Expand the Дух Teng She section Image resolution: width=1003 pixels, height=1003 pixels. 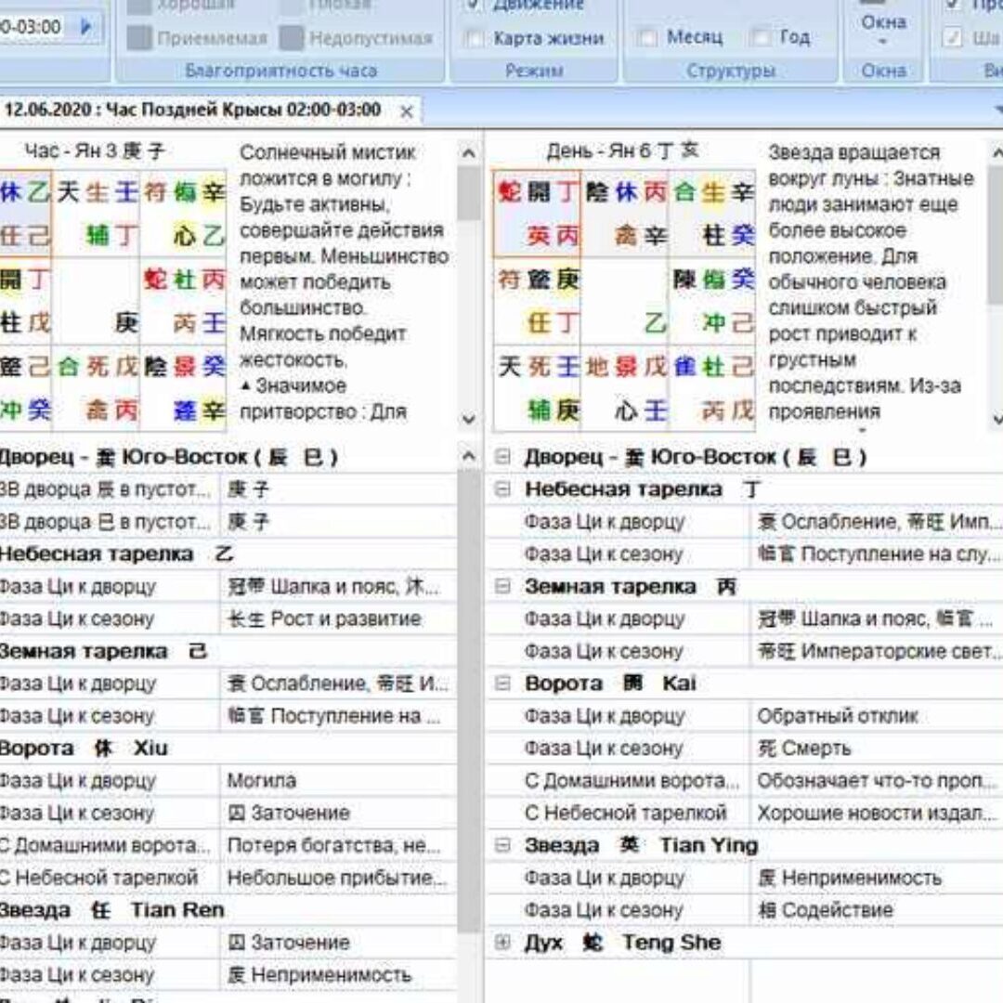503,943
